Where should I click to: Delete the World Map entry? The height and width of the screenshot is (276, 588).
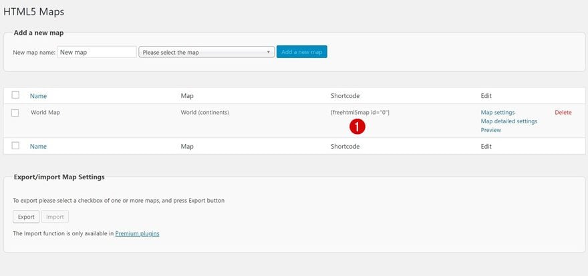tap(563, 113)
